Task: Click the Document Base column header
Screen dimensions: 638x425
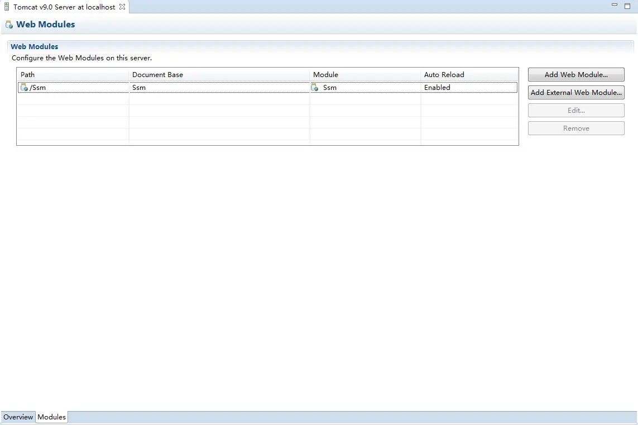Action: pos(219,74)
